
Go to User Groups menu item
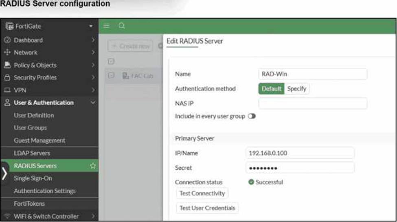point(30,127)
